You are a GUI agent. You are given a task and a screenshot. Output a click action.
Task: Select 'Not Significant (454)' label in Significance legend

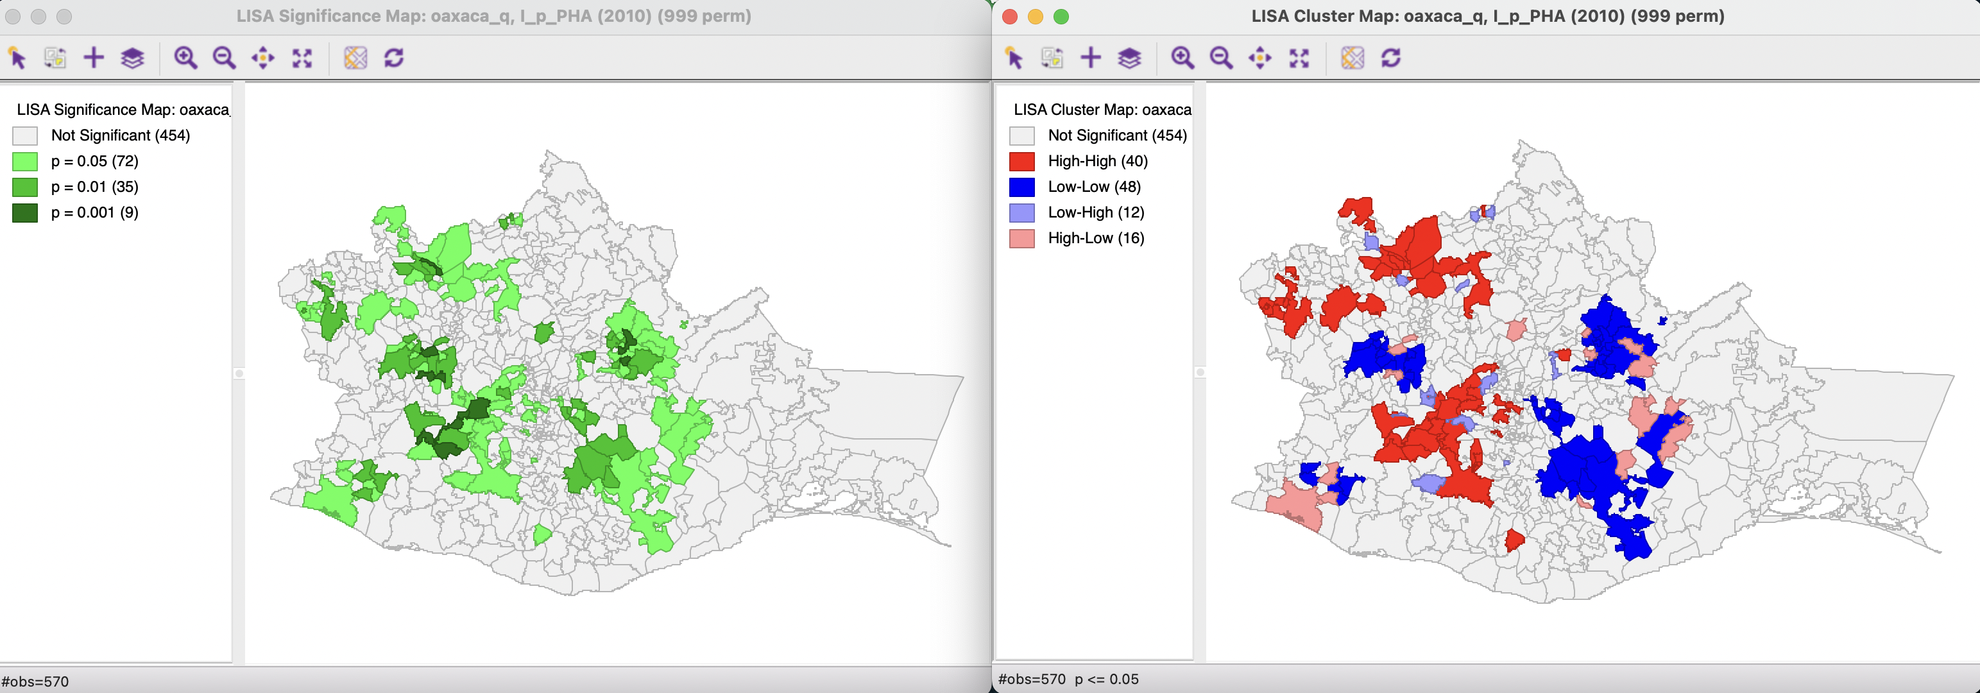click(x=121, y=135)
